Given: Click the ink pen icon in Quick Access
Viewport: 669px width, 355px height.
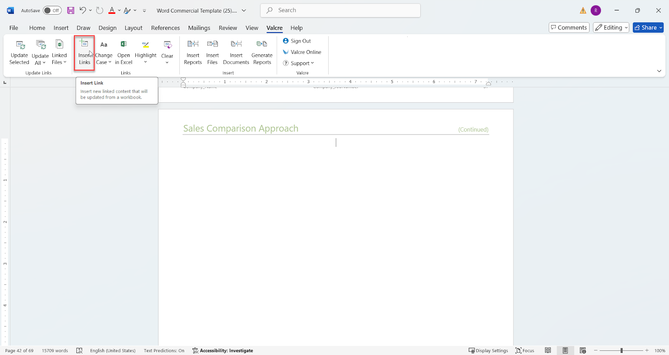Looking at the screenshot, I should [127, 10].
